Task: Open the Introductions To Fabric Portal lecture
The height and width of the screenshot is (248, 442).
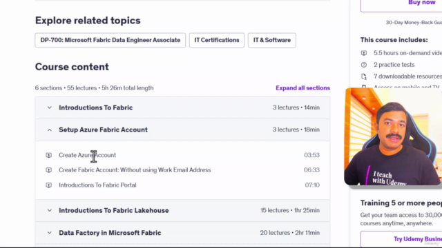Action: click(x=97, y=185)
